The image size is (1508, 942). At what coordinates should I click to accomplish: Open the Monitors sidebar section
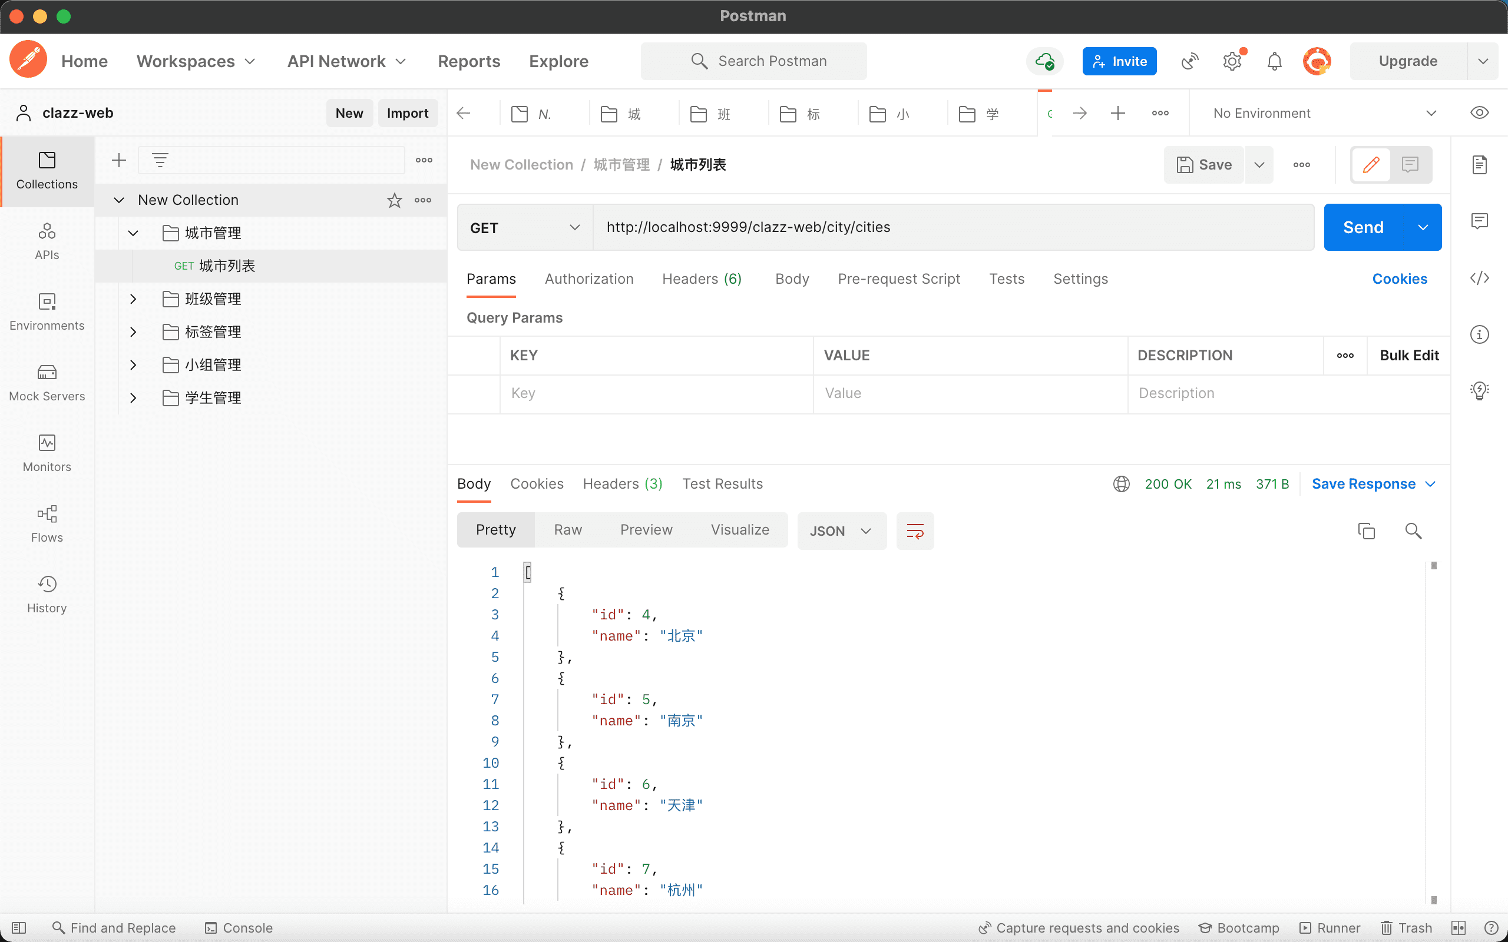click(47, 453)
